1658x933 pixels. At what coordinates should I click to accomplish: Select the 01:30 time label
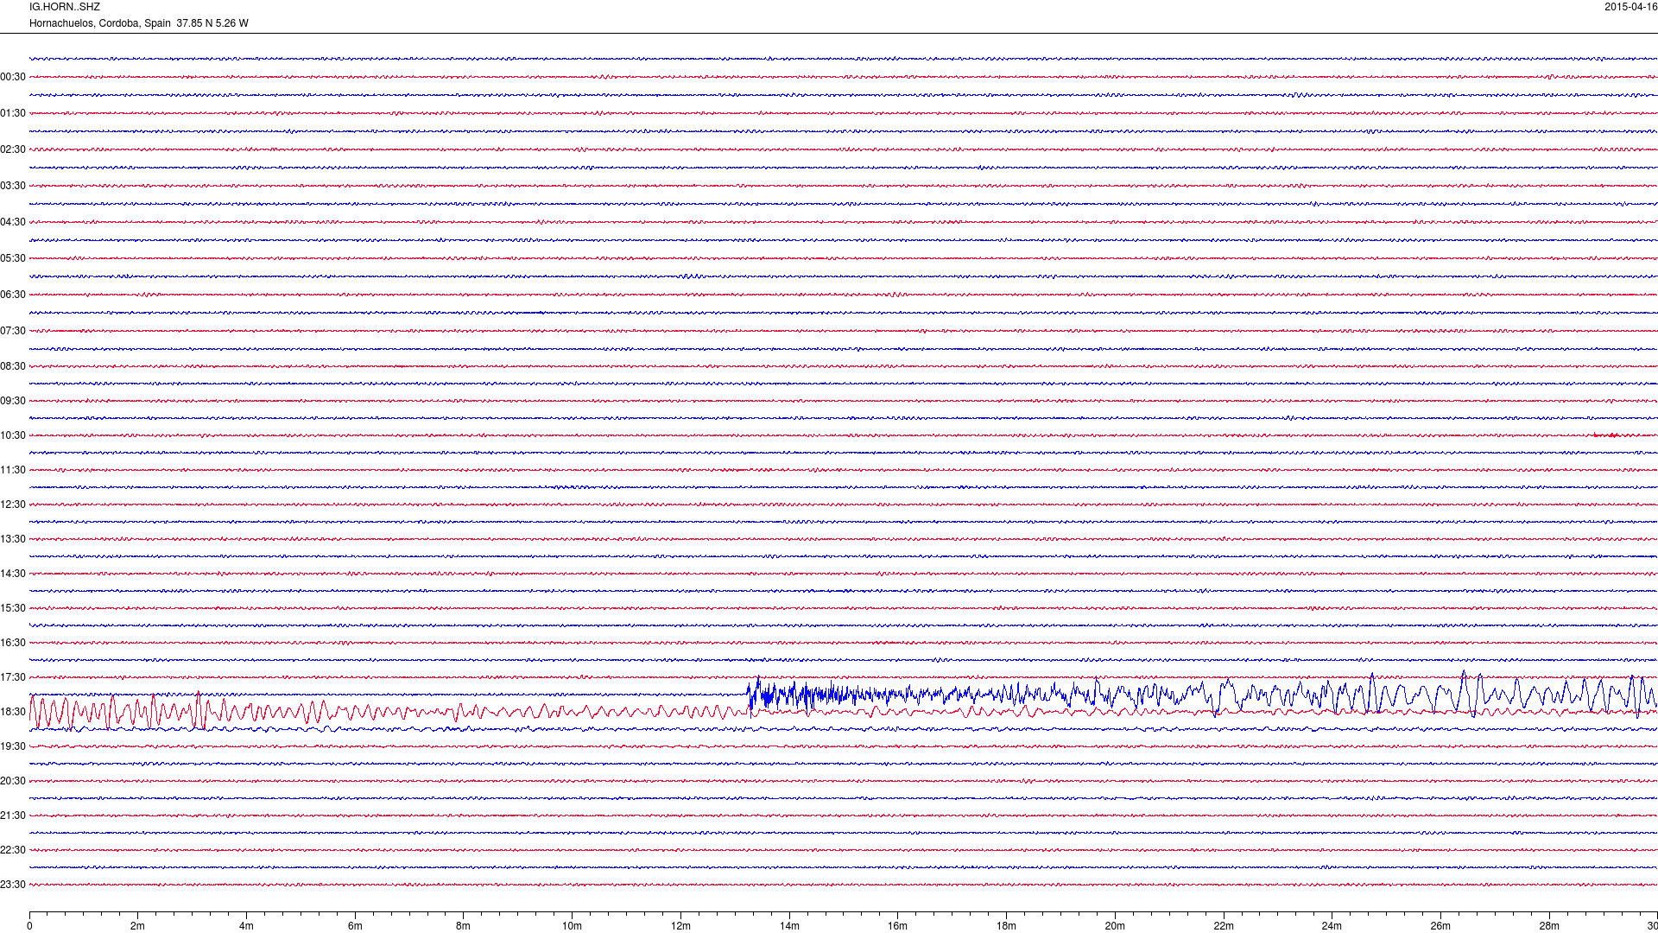click(13, 113)
